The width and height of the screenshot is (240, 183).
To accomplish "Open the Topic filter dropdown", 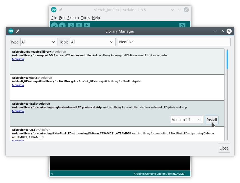I will (93, 42).
